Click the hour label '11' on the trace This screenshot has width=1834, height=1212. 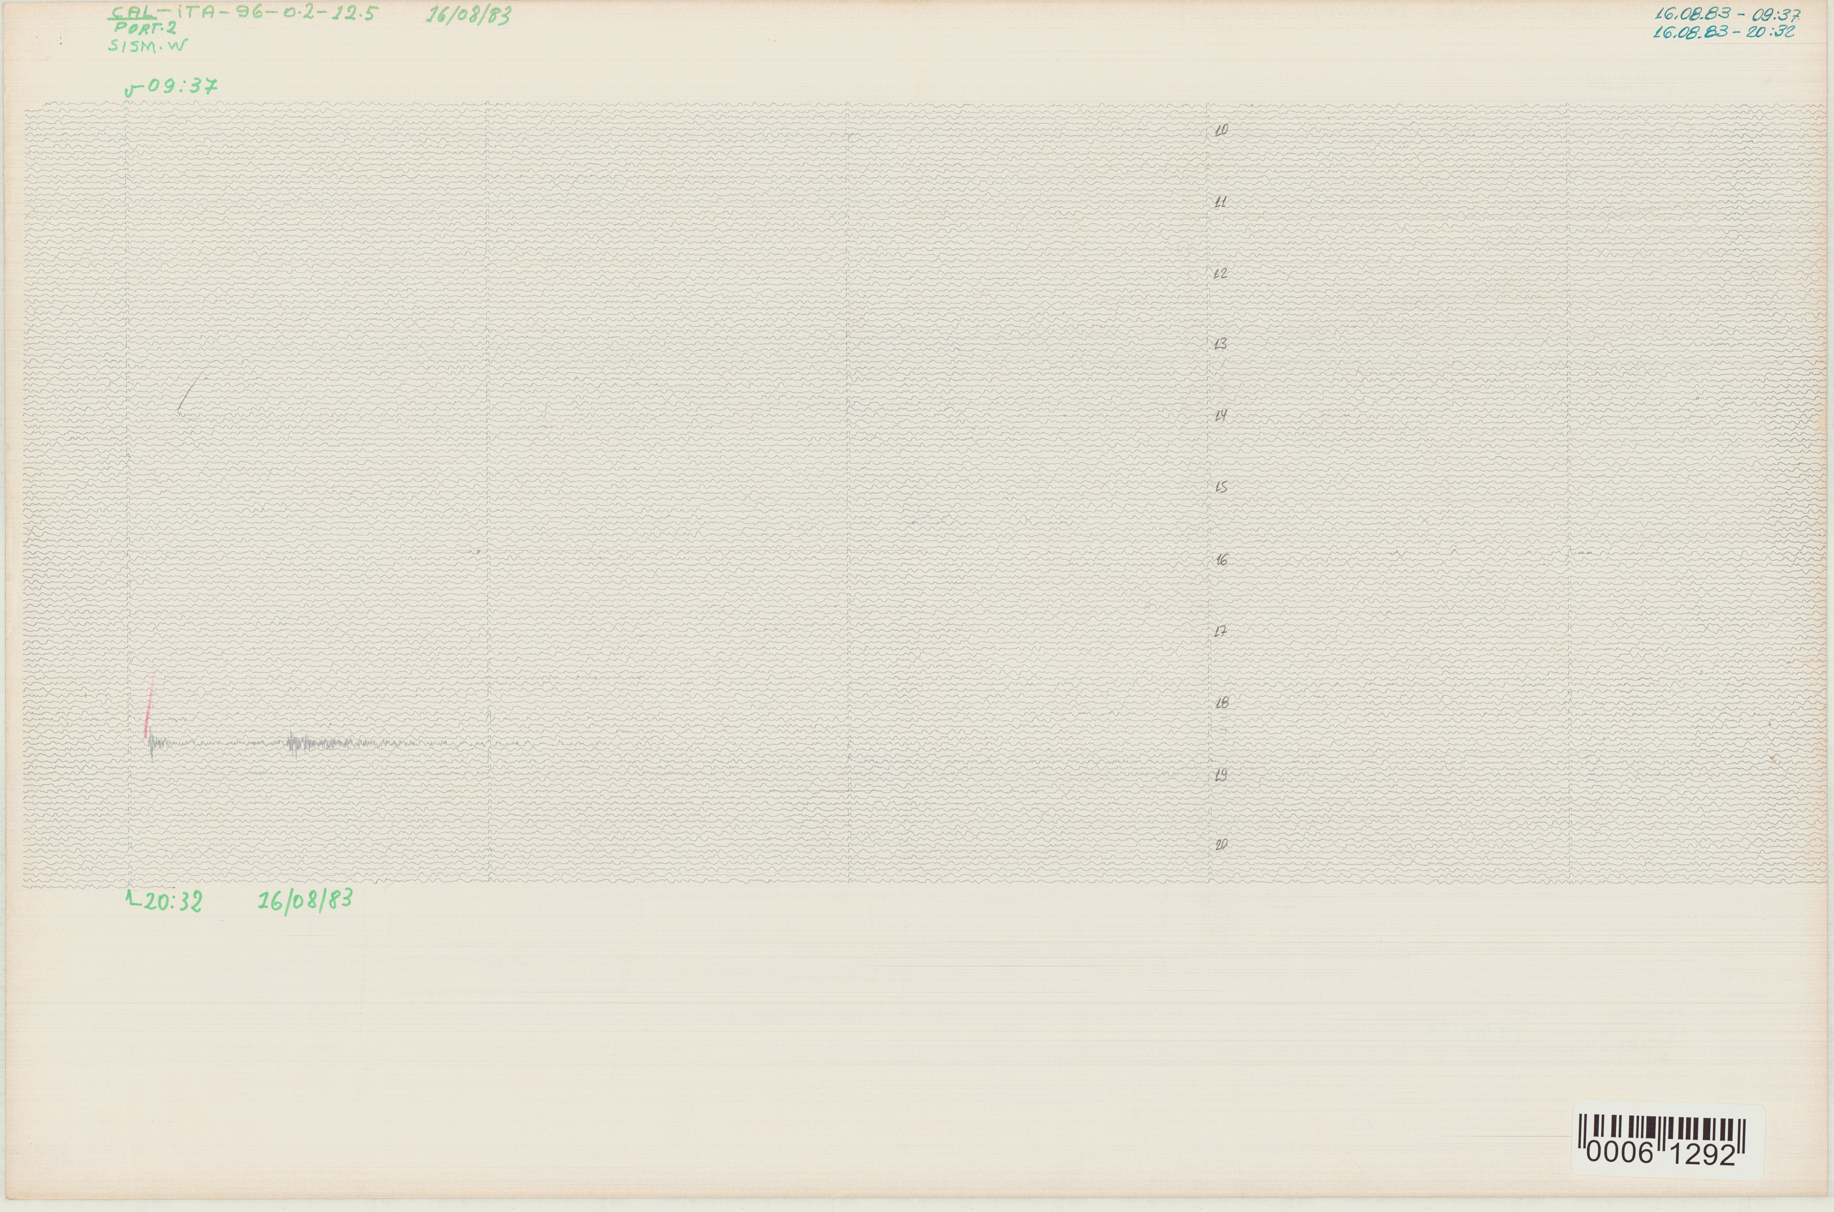(x=1221, y=202)
